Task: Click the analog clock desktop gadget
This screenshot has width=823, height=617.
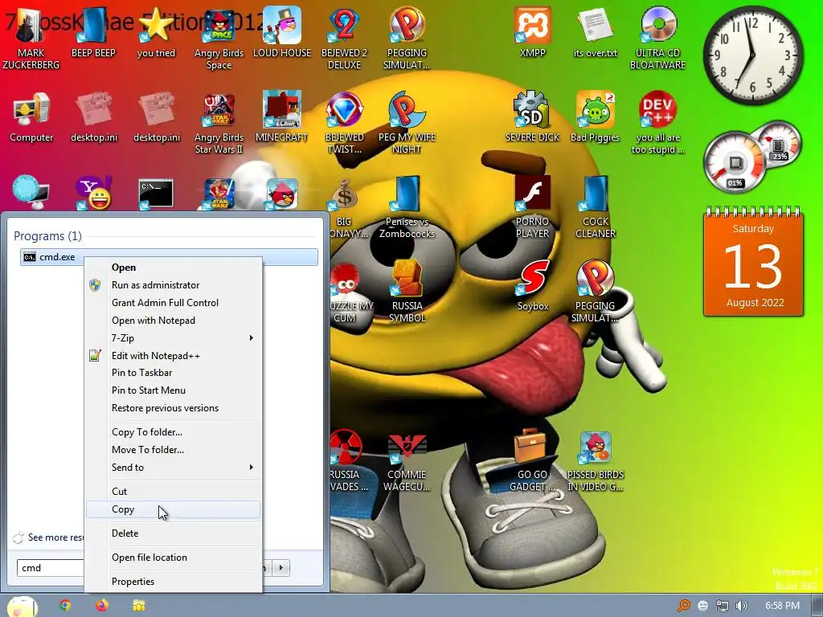Action: point(752,55)
